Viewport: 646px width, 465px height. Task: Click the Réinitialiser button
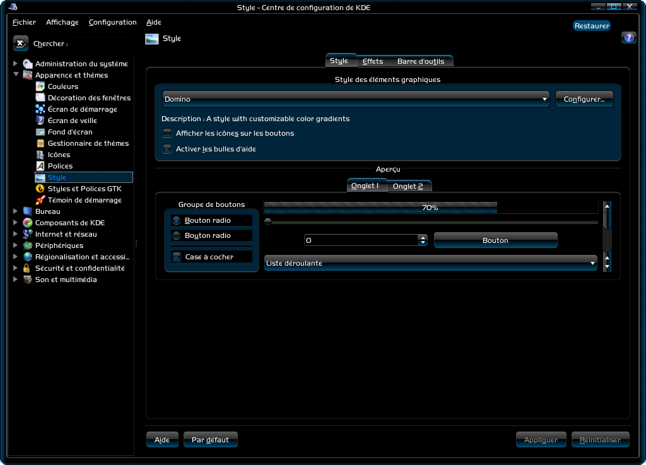[601, 440]
